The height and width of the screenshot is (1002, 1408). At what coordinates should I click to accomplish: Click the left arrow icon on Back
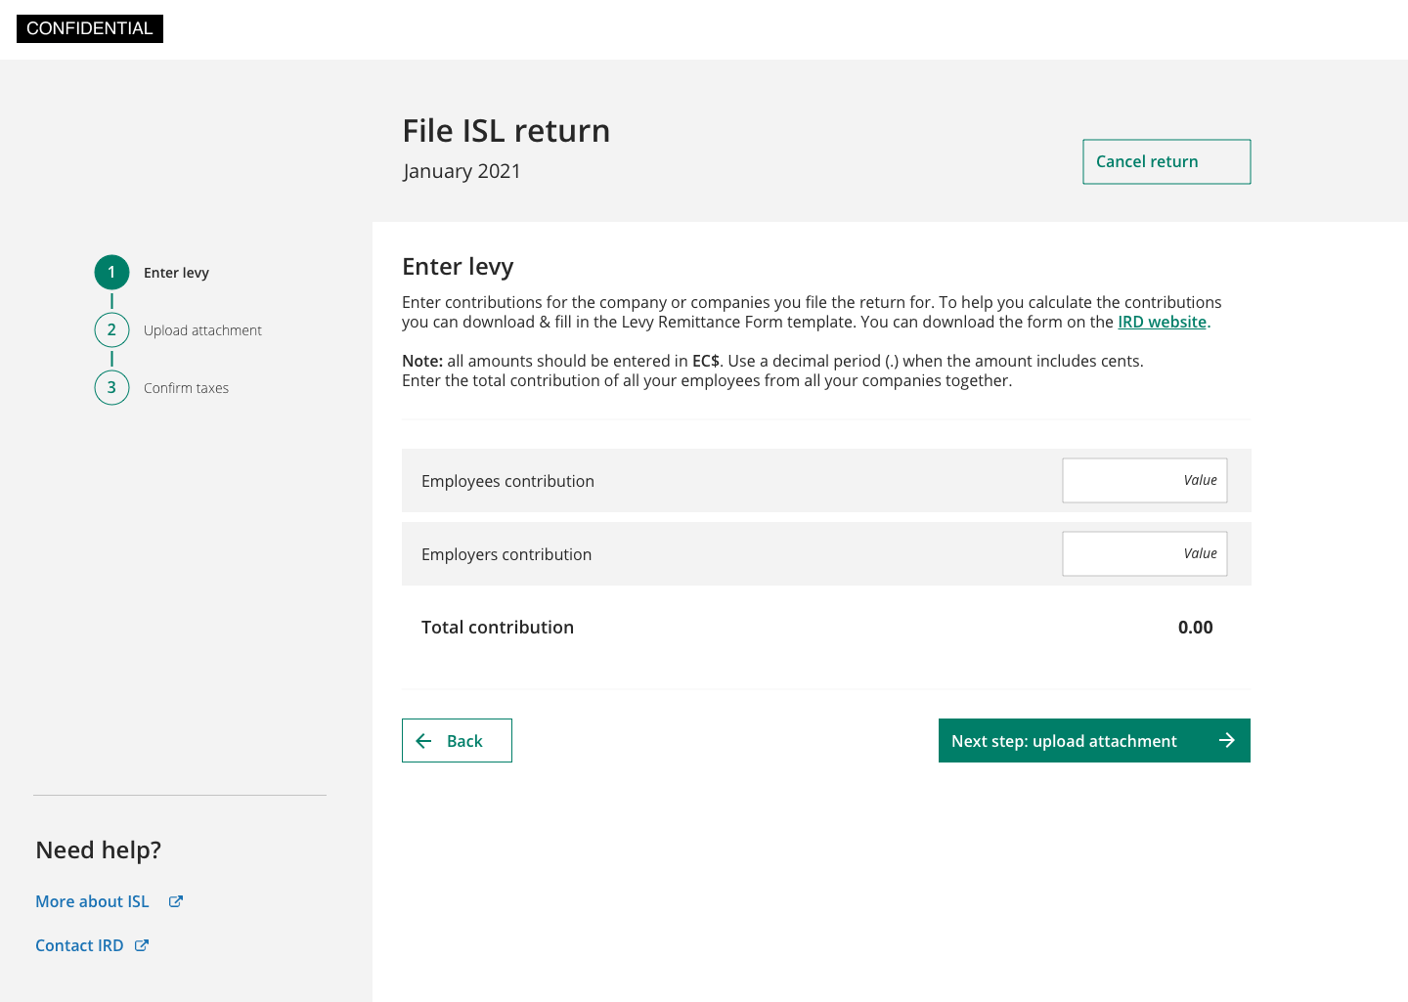click(424, 741)
